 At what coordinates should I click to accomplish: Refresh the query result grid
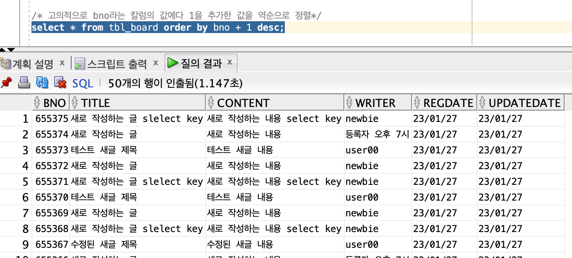point(42,83)
